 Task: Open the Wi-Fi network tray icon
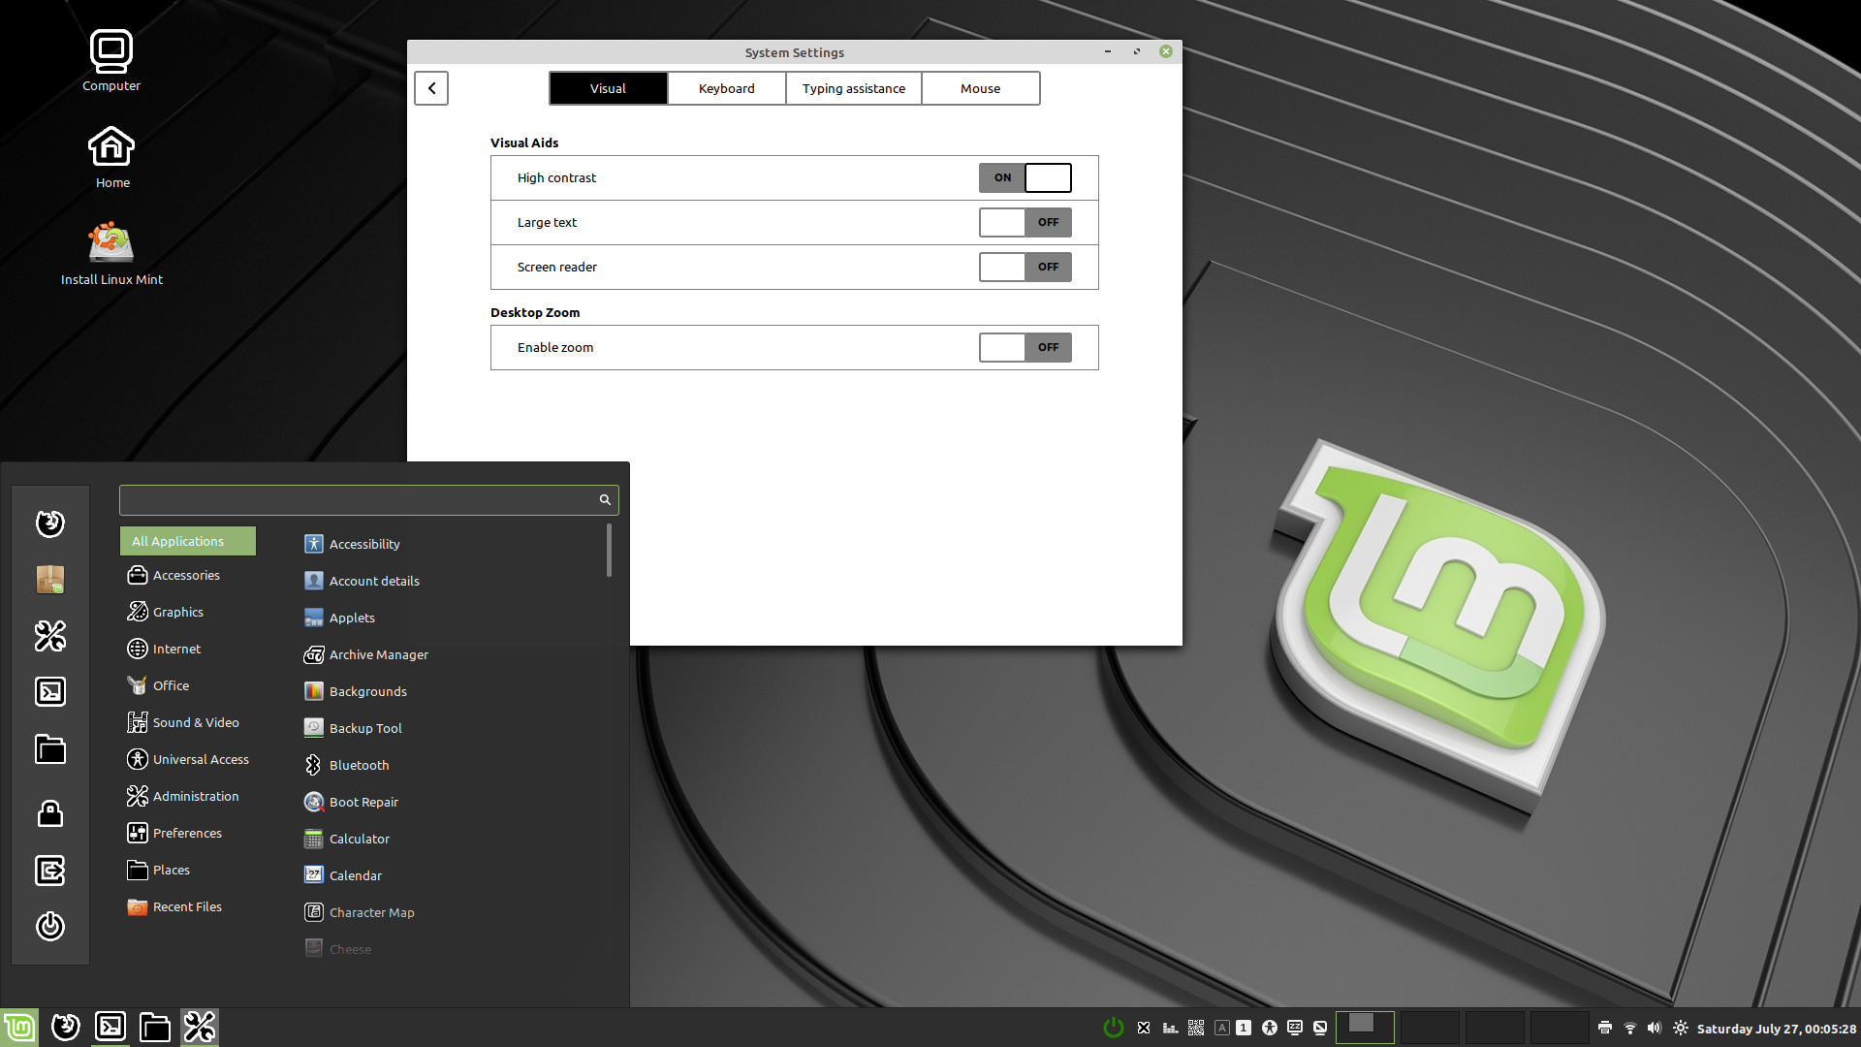pos(1630,1028)
